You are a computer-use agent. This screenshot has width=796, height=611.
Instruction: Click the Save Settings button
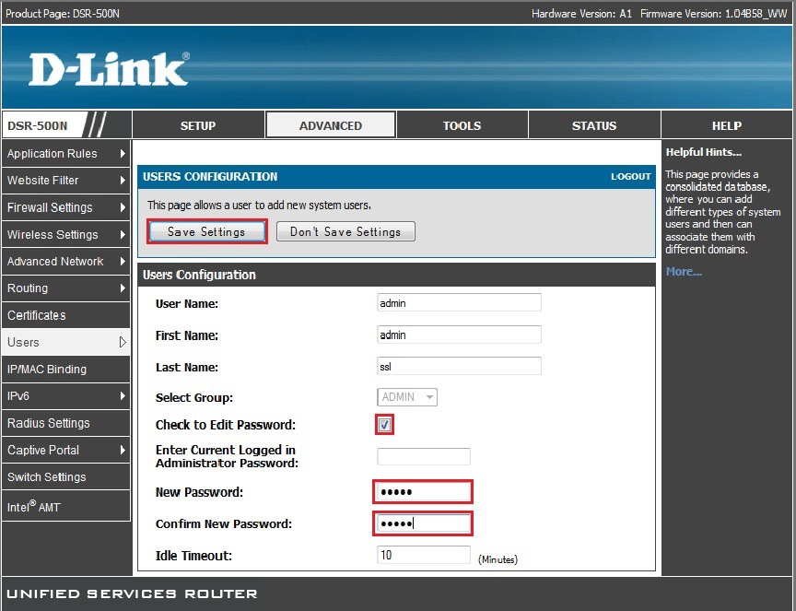[206, 231]
